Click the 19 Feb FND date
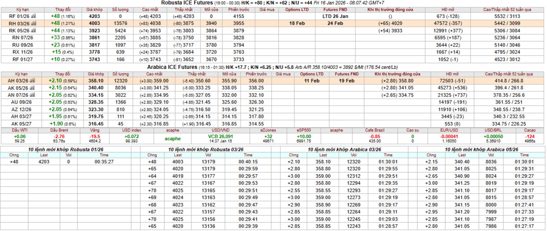The width and height of the screenshot is (547, 231). [346, 81]
